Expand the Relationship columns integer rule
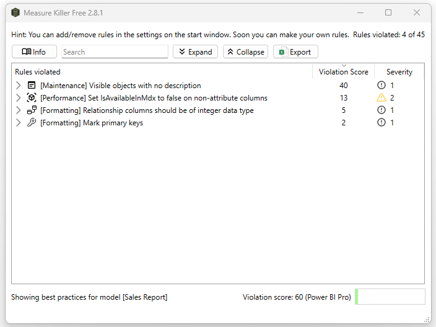 point(19,110)
